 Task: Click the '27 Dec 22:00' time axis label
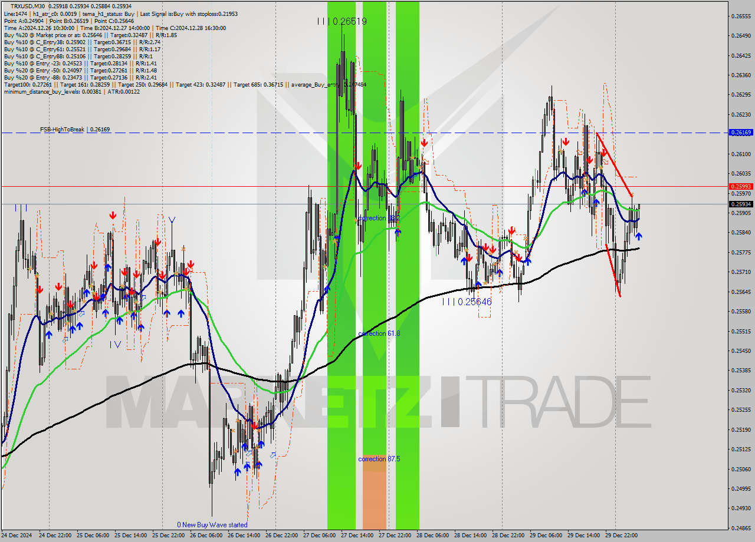pos(395,536)
